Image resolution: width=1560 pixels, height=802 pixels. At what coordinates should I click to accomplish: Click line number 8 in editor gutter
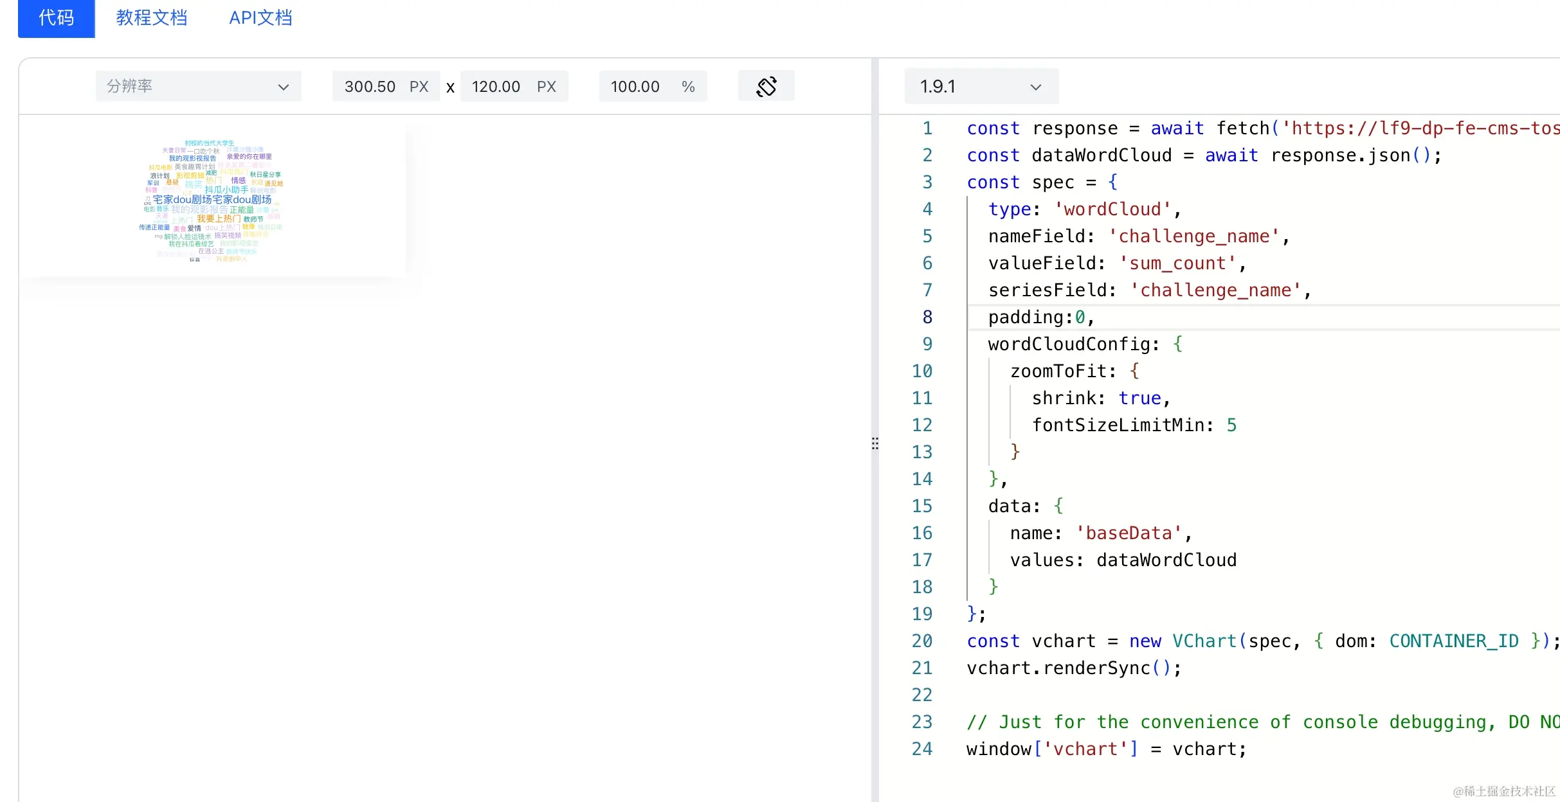coord(927,317)
